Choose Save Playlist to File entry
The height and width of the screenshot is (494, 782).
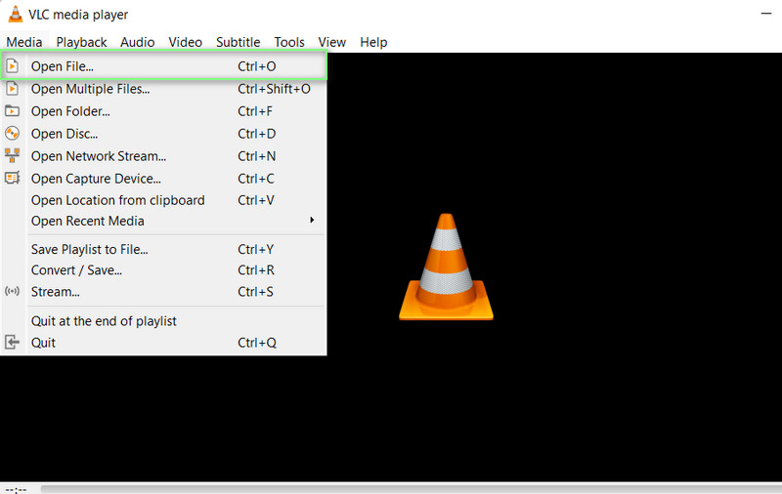click(x=89, y=249)
